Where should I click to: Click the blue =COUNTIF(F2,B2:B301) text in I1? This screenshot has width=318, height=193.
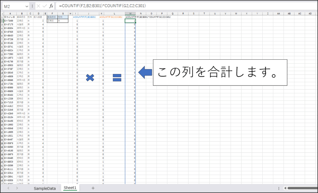[84, 17]
